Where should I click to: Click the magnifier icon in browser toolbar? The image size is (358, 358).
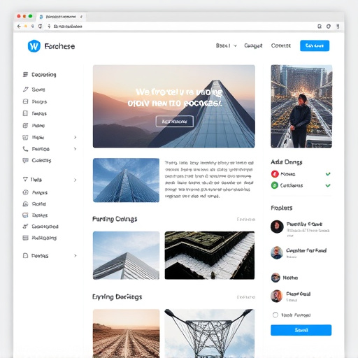pyautogui.click(x=320, y=27)
